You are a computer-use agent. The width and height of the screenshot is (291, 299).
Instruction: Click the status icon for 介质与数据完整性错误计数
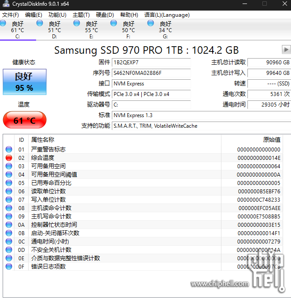coord(9,258)
